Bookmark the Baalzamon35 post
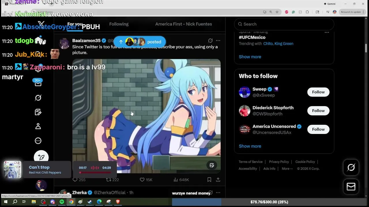 pyautogui.click(x=209, y=180)
